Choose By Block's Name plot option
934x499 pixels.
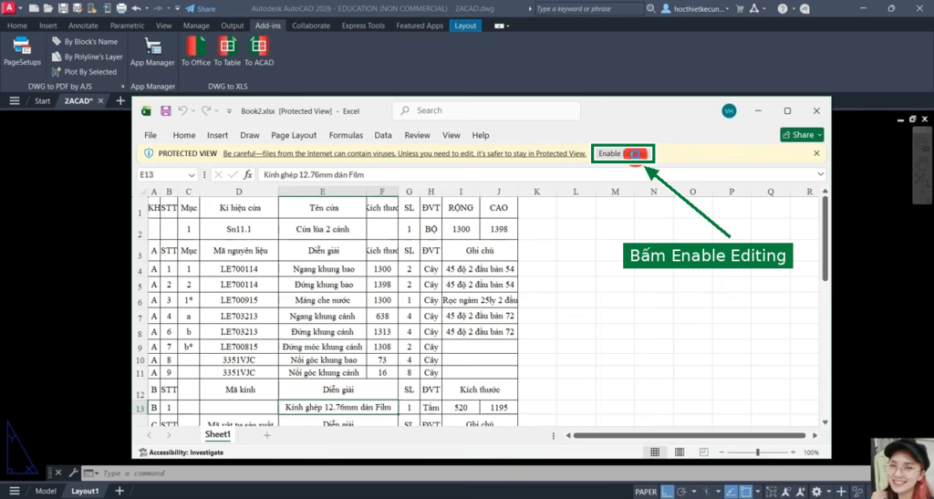coord(85,42)
